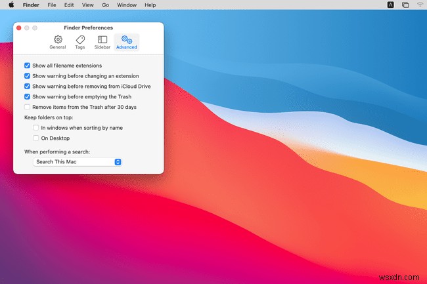
Task: Switch to the General preferences pane
Action: [x=58, y=40]
